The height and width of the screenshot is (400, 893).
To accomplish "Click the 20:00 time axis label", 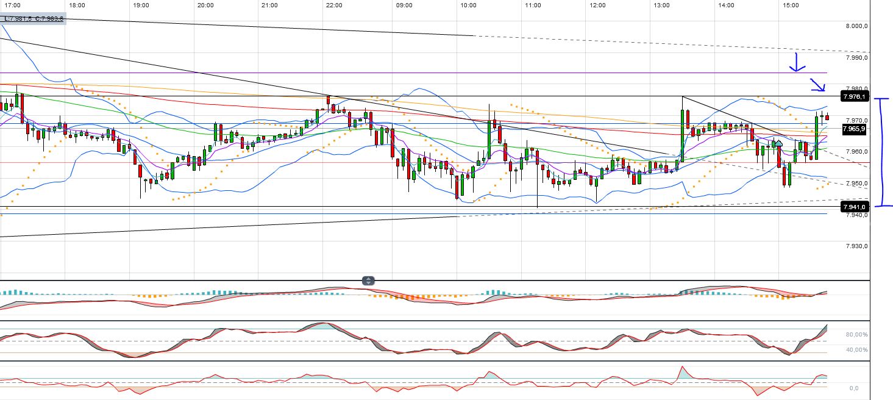I will click(205, 5).
